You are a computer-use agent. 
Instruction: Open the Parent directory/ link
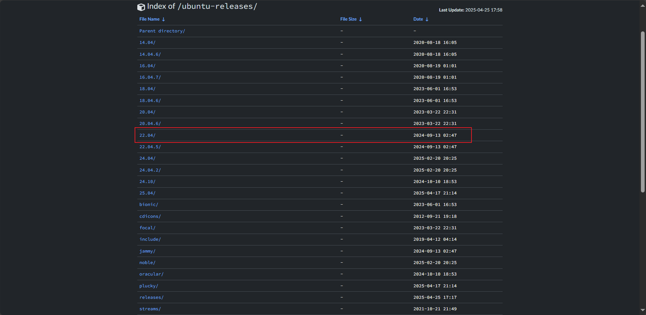coord(162,31)
